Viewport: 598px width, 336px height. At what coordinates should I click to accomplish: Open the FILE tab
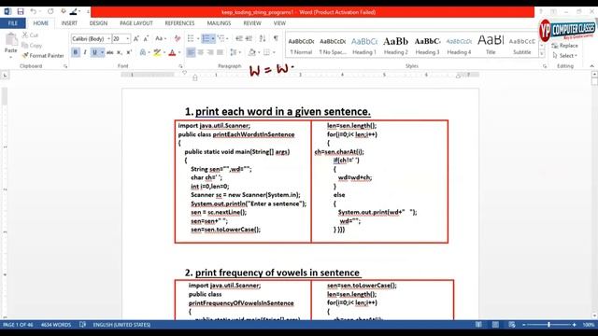[12, 23]
